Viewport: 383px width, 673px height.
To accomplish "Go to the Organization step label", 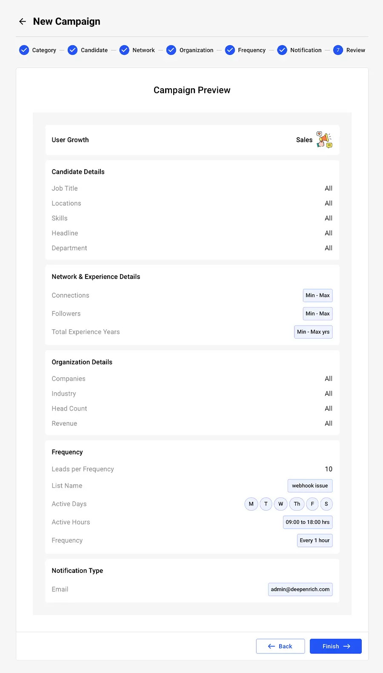I will [x=196, y=50].
